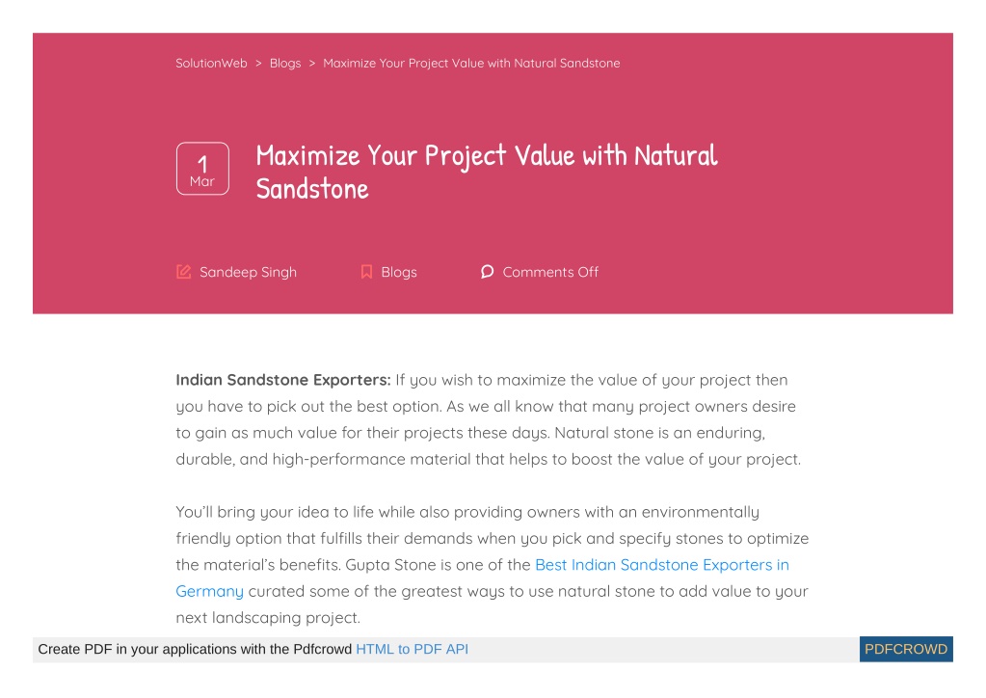
Task: Click the article title heading
Action: [x=486, y=172]
